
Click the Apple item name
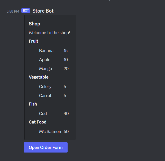45,60
